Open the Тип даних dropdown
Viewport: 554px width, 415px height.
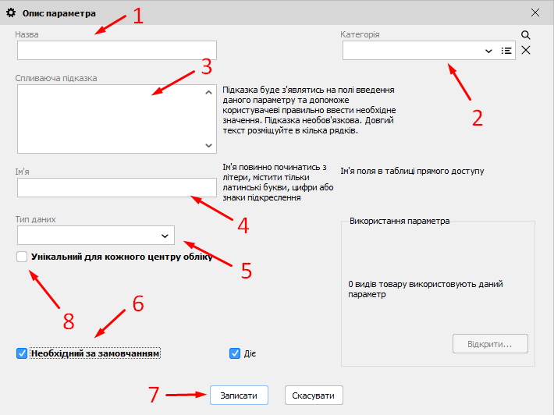tap(165, 235)
